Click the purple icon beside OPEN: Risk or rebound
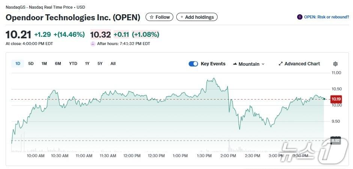353x169 pixels. pos(300,17)
